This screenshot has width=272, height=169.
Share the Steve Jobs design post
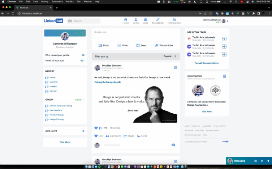point(129,136)
